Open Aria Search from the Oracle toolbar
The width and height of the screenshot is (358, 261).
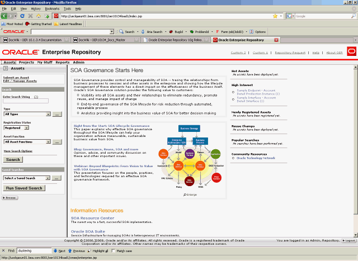[x=143, y=32]
